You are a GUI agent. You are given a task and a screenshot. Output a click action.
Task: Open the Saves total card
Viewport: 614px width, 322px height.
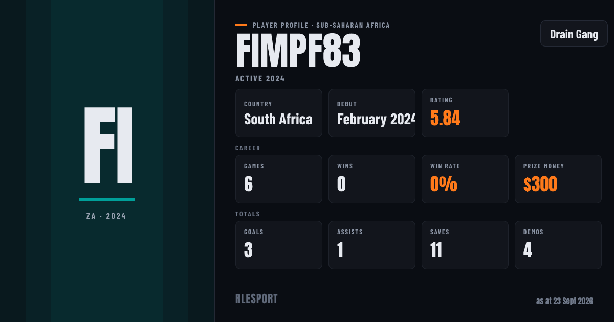(x=465, y=245)
